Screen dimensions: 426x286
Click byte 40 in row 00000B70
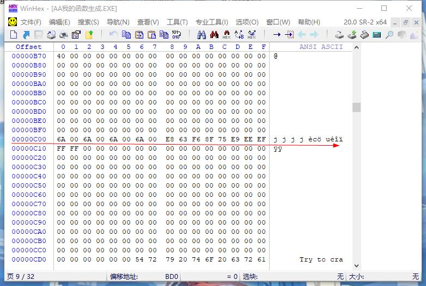[x=61, y=56]
